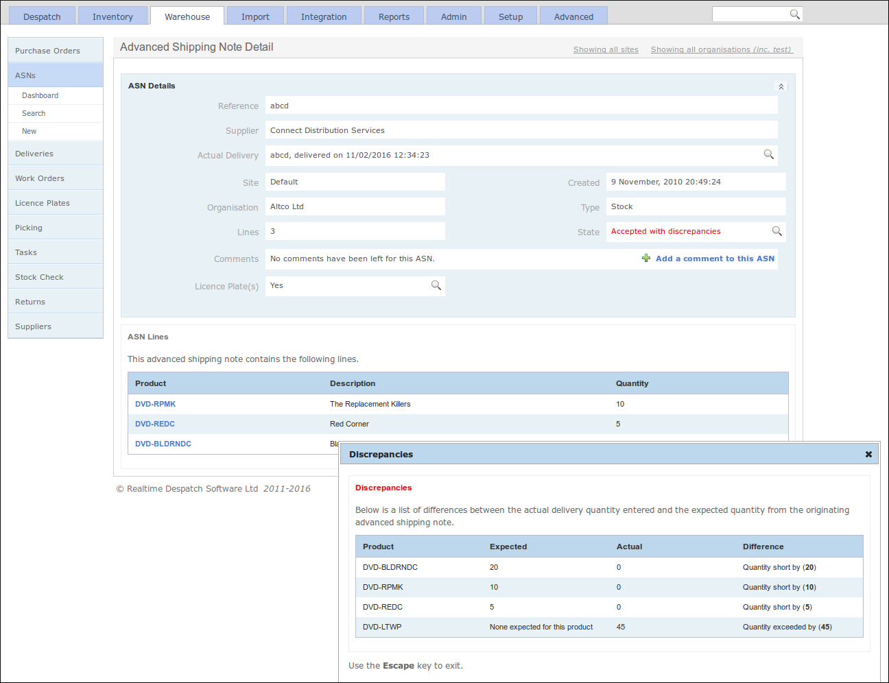Screen dimensions: 889x683
Task: Click the Created date value
Action: pyautogui.click(x=665, y=182)
